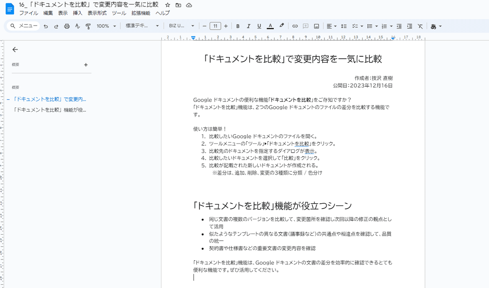Jump to outline heading 「ドキュメントを比較」で変更内...
This screenshot has width=489, height=288.
coord(50,99)
